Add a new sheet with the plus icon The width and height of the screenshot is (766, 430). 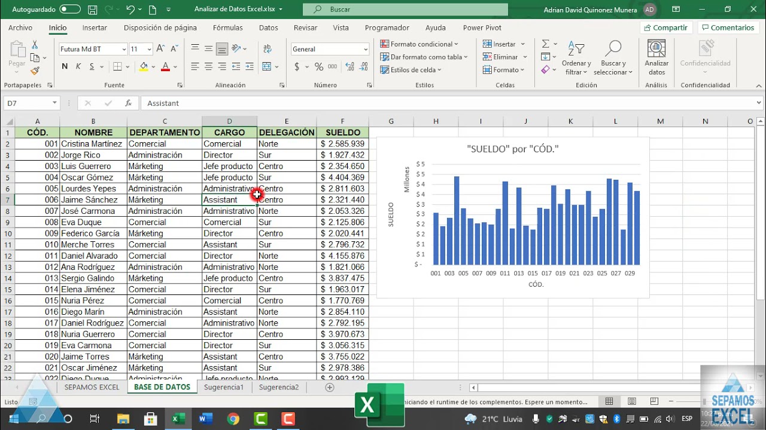click(x=329, y=388)
